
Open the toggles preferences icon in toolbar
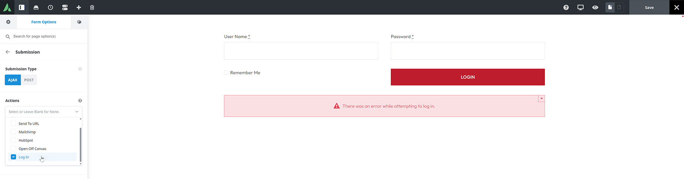tap(65, 7)
